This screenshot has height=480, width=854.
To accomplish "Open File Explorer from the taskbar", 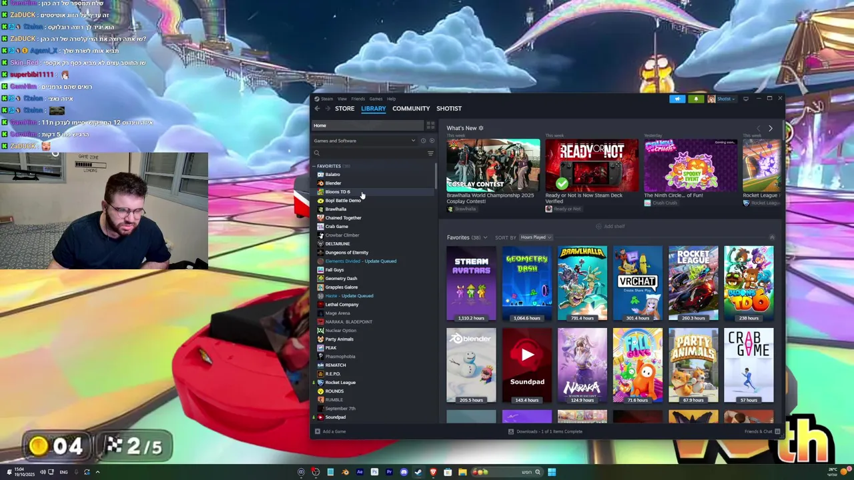I will (462, 472).
